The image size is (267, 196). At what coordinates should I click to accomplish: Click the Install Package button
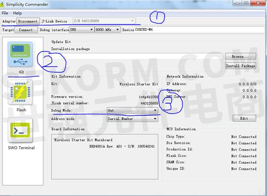click(240, 65)
